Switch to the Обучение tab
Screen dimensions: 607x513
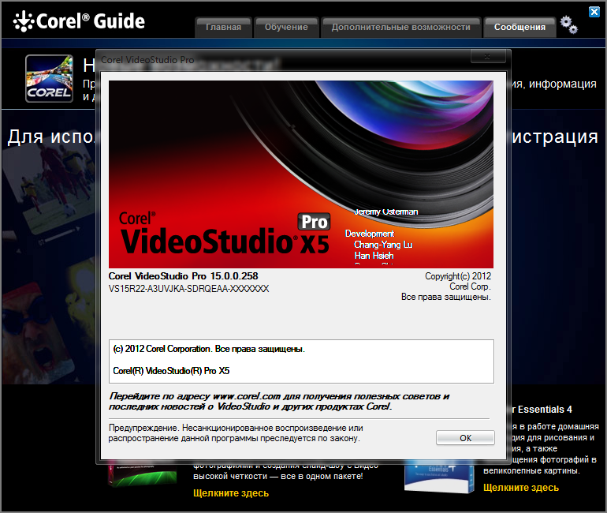[x=286, y=27]
